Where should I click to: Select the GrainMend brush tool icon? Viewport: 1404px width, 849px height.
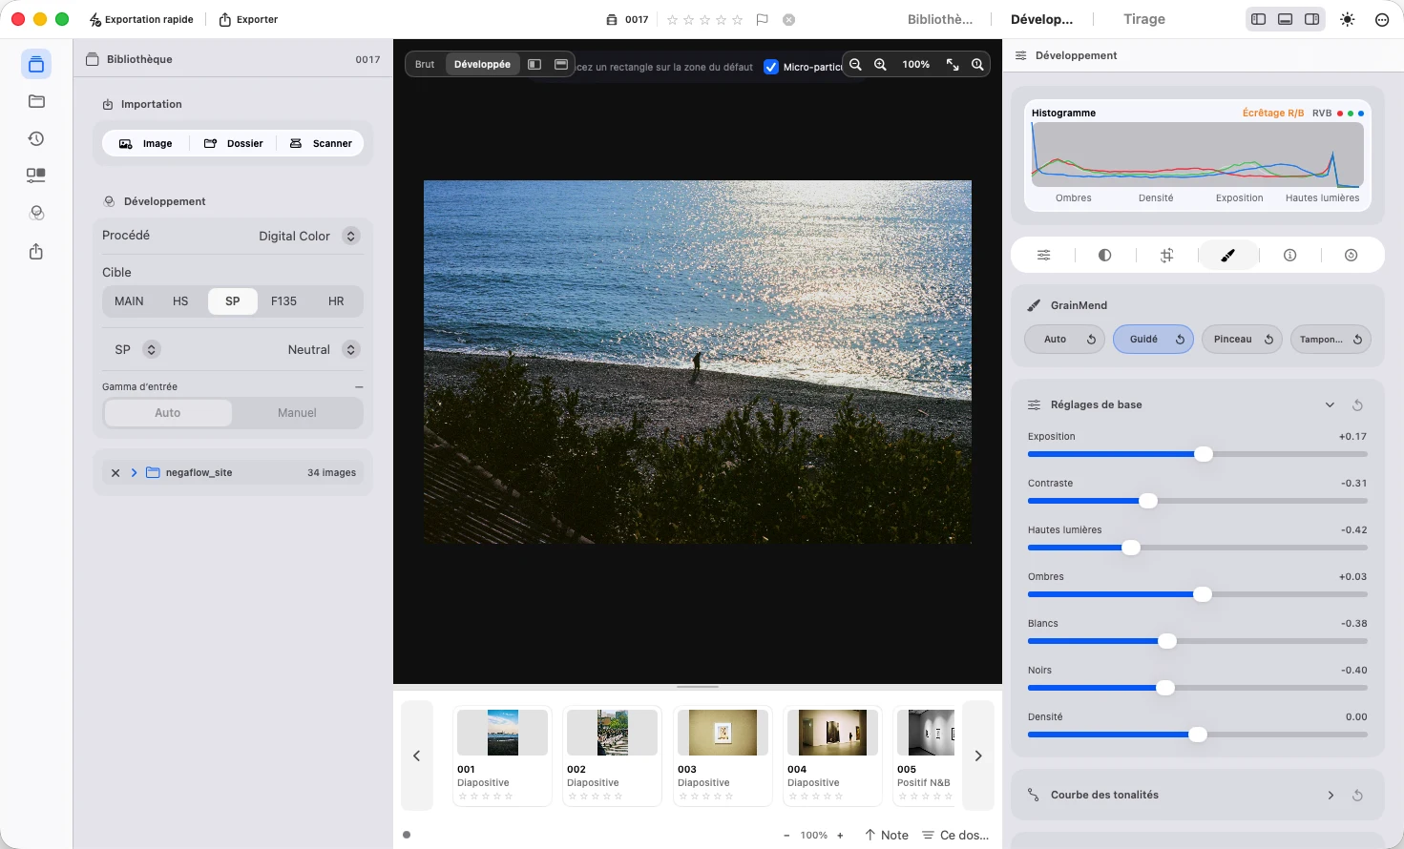click(1227, 255)
